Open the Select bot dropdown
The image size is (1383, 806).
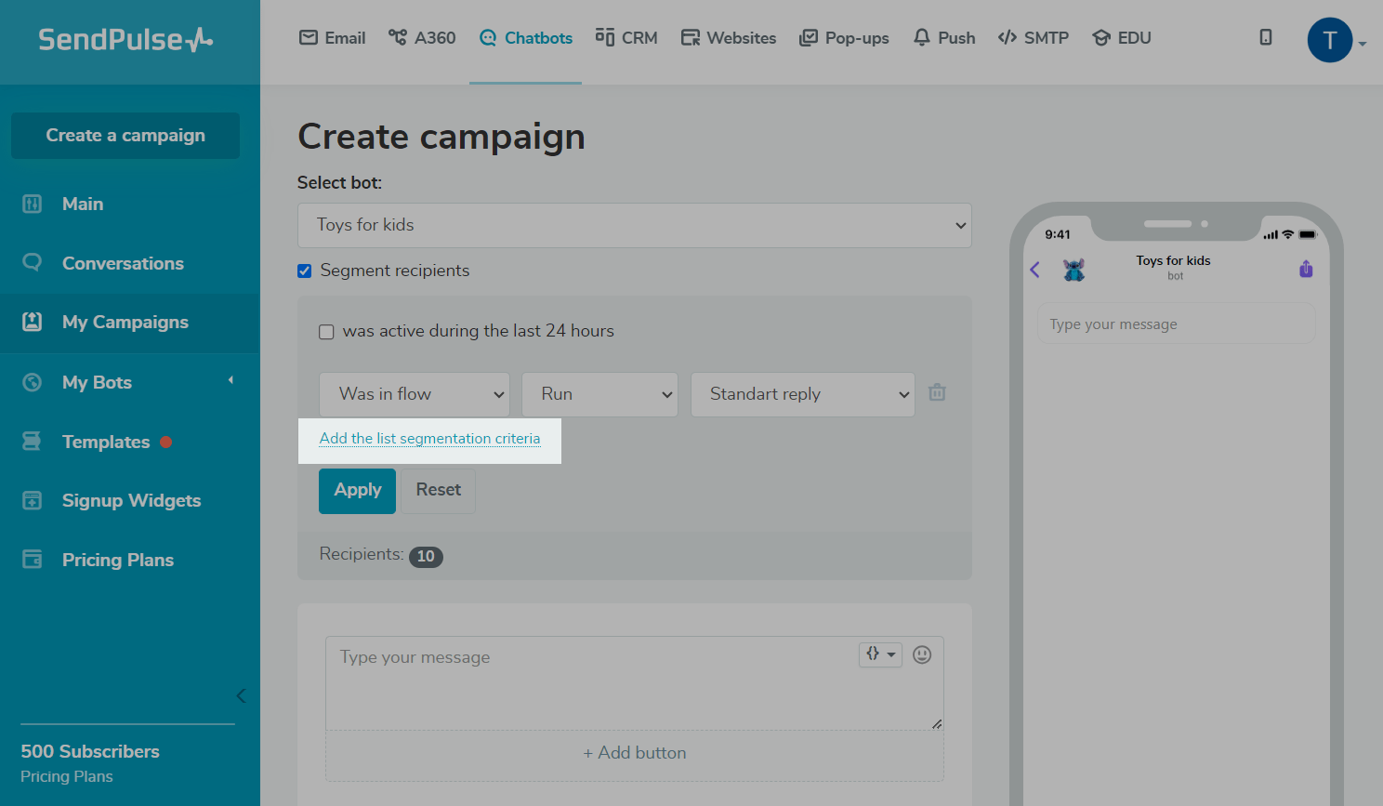click(x=634, y=225)
